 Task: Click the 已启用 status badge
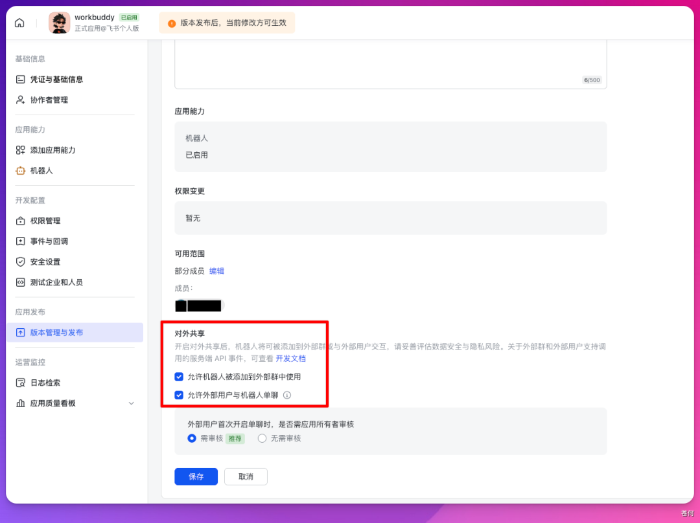[129, 17]
